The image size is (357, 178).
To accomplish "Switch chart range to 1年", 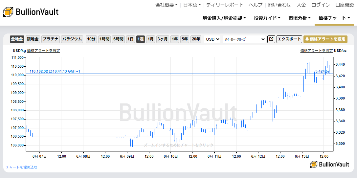I will tap(175, 39).
